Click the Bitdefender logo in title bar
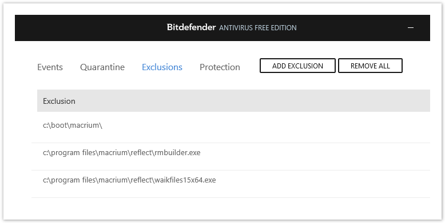 [191, 27]
